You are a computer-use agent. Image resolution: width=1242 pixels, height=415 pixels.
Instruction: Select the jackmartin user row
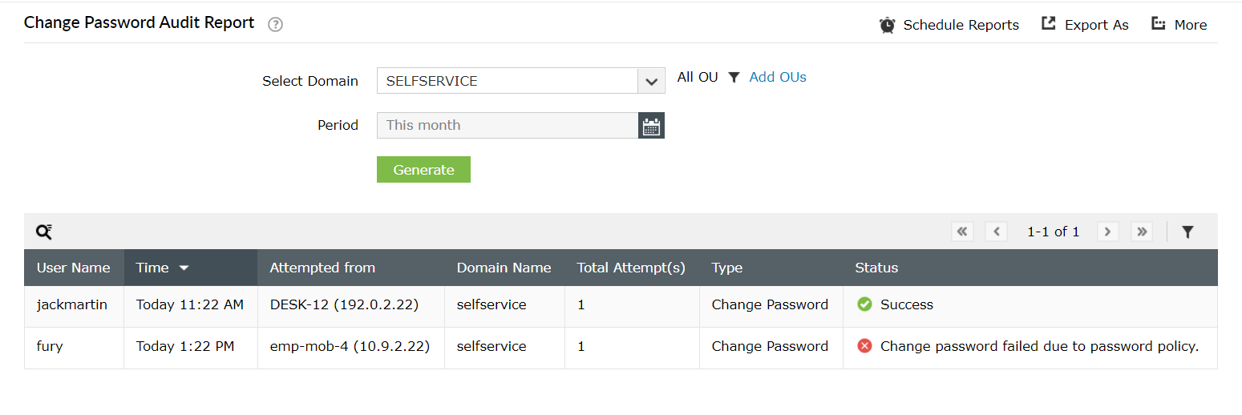72,305
